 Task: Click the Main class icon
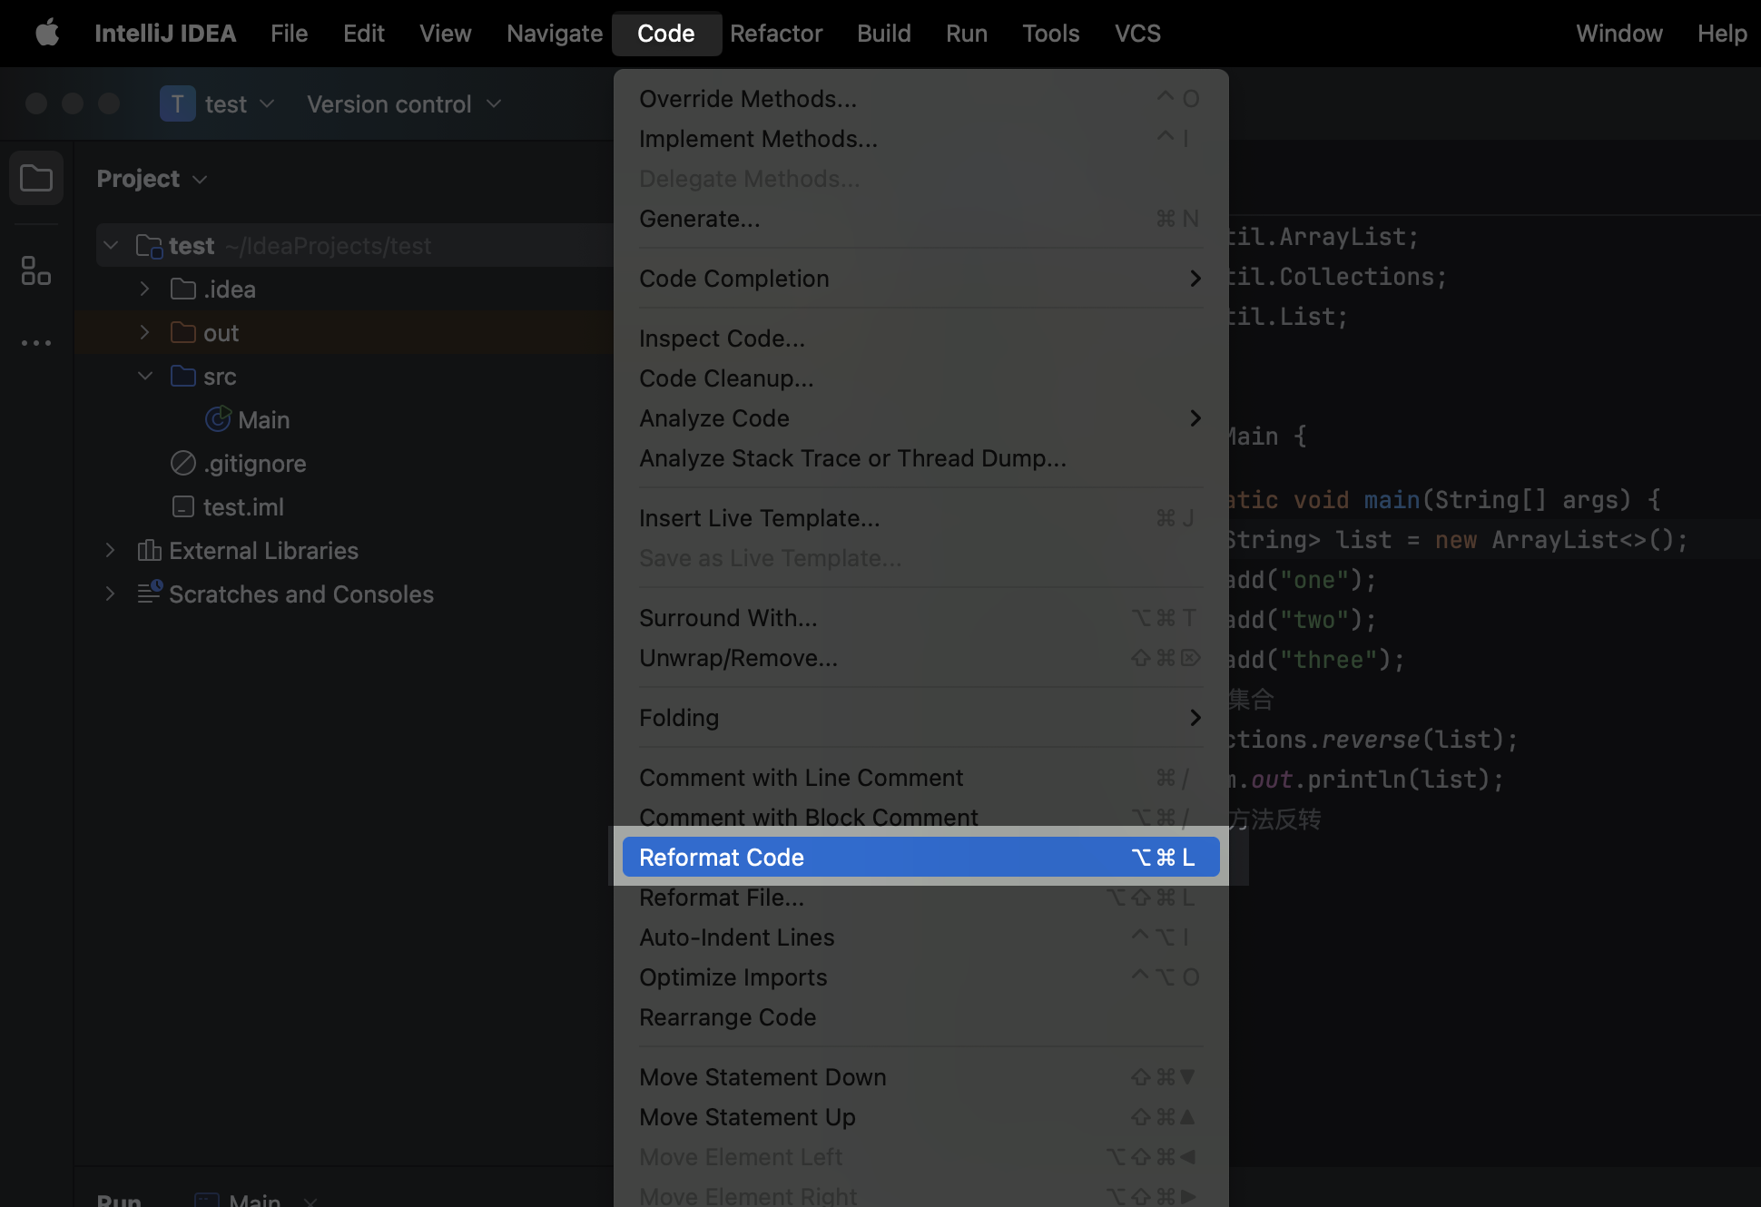point(218,419)
